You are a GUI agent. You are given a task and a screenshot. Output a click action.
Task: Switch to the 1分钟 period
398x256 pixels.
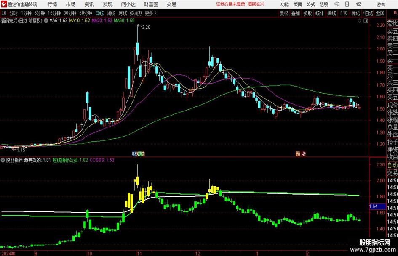pyautogui.click(x=26, y=13)
